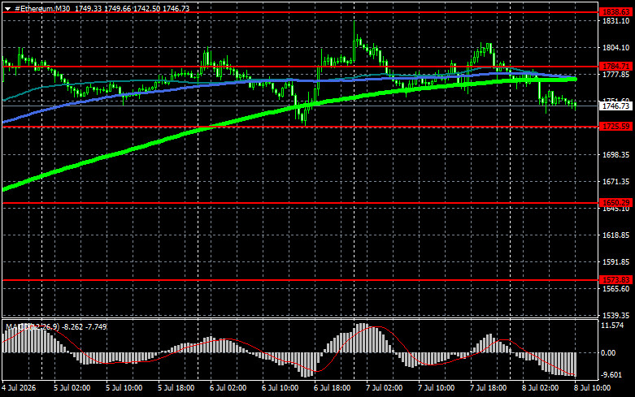This screenshot has width=635, height=397.
Task: Select the 1650.29 red level price tag
Action: click(x=615, y=202)
